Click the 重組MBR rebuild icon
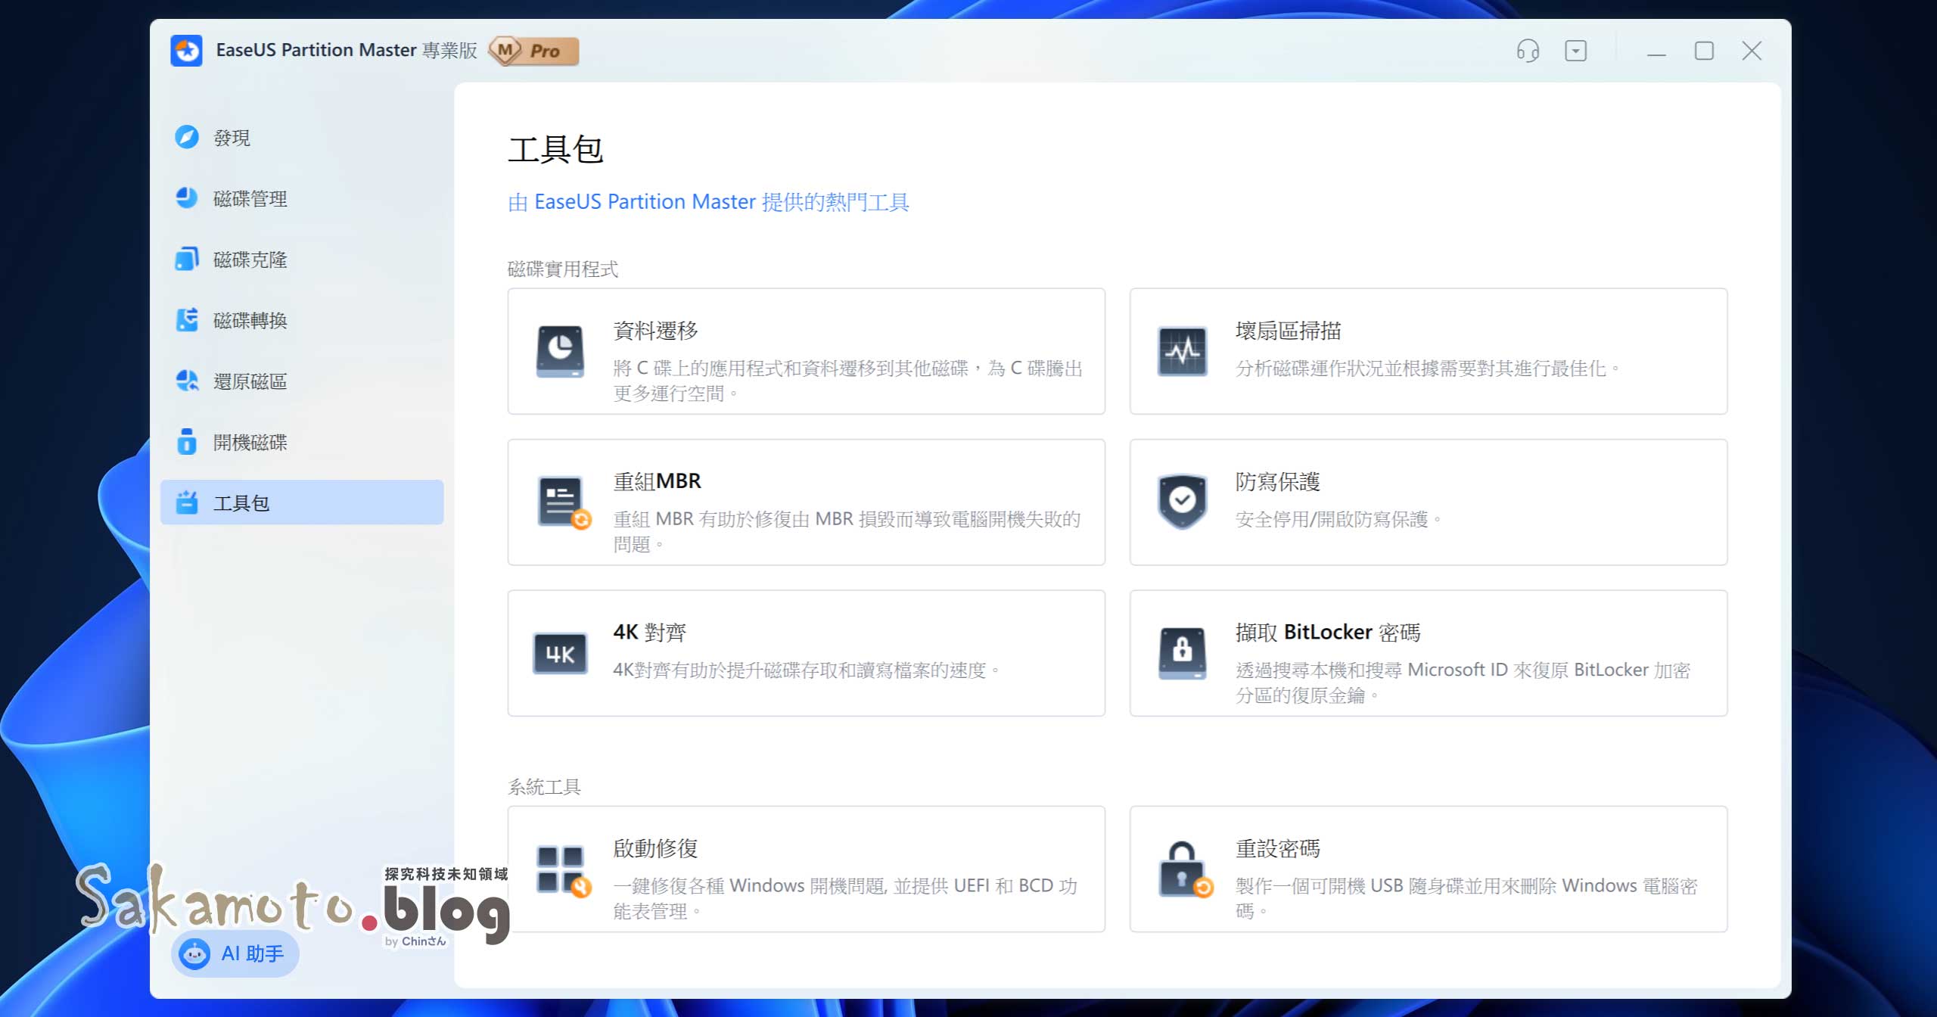Image resolution: width=1937 pixels, height=1017 pixels. pos(560,501)
